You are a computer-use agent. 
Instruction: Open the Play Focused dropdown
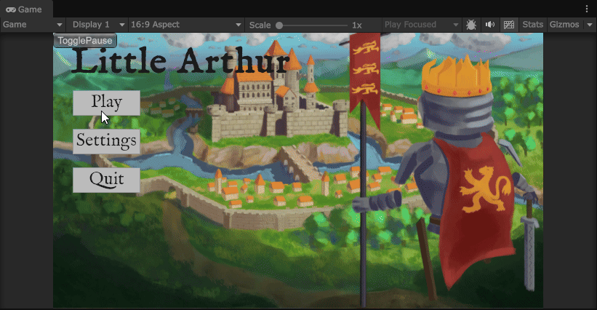(x=422, y=25)
